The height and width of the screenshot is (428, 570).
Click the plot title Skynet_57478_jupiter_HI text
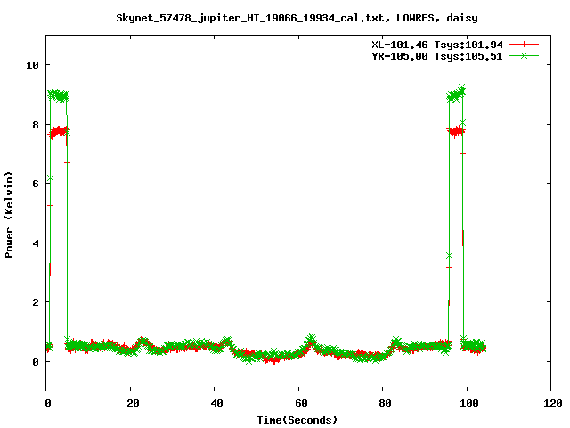[297, 18]
